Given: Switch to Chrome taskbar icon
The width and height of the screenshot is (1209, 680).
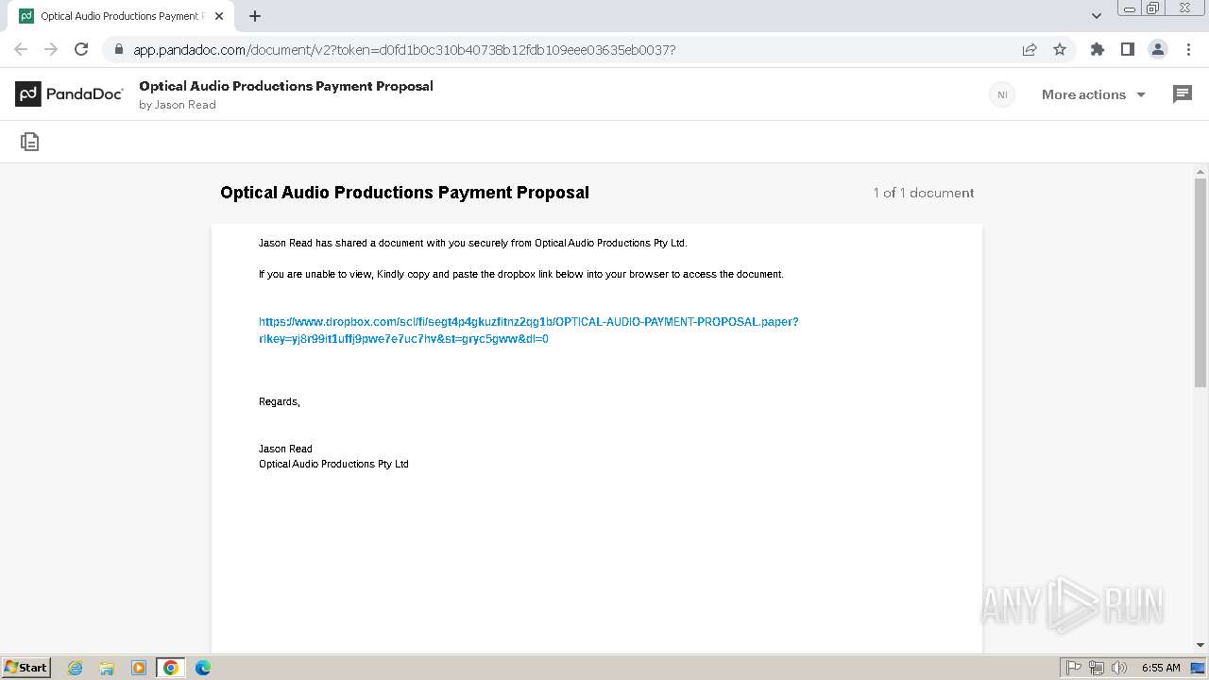Looking at the screenshot, I should pos(171,668).
